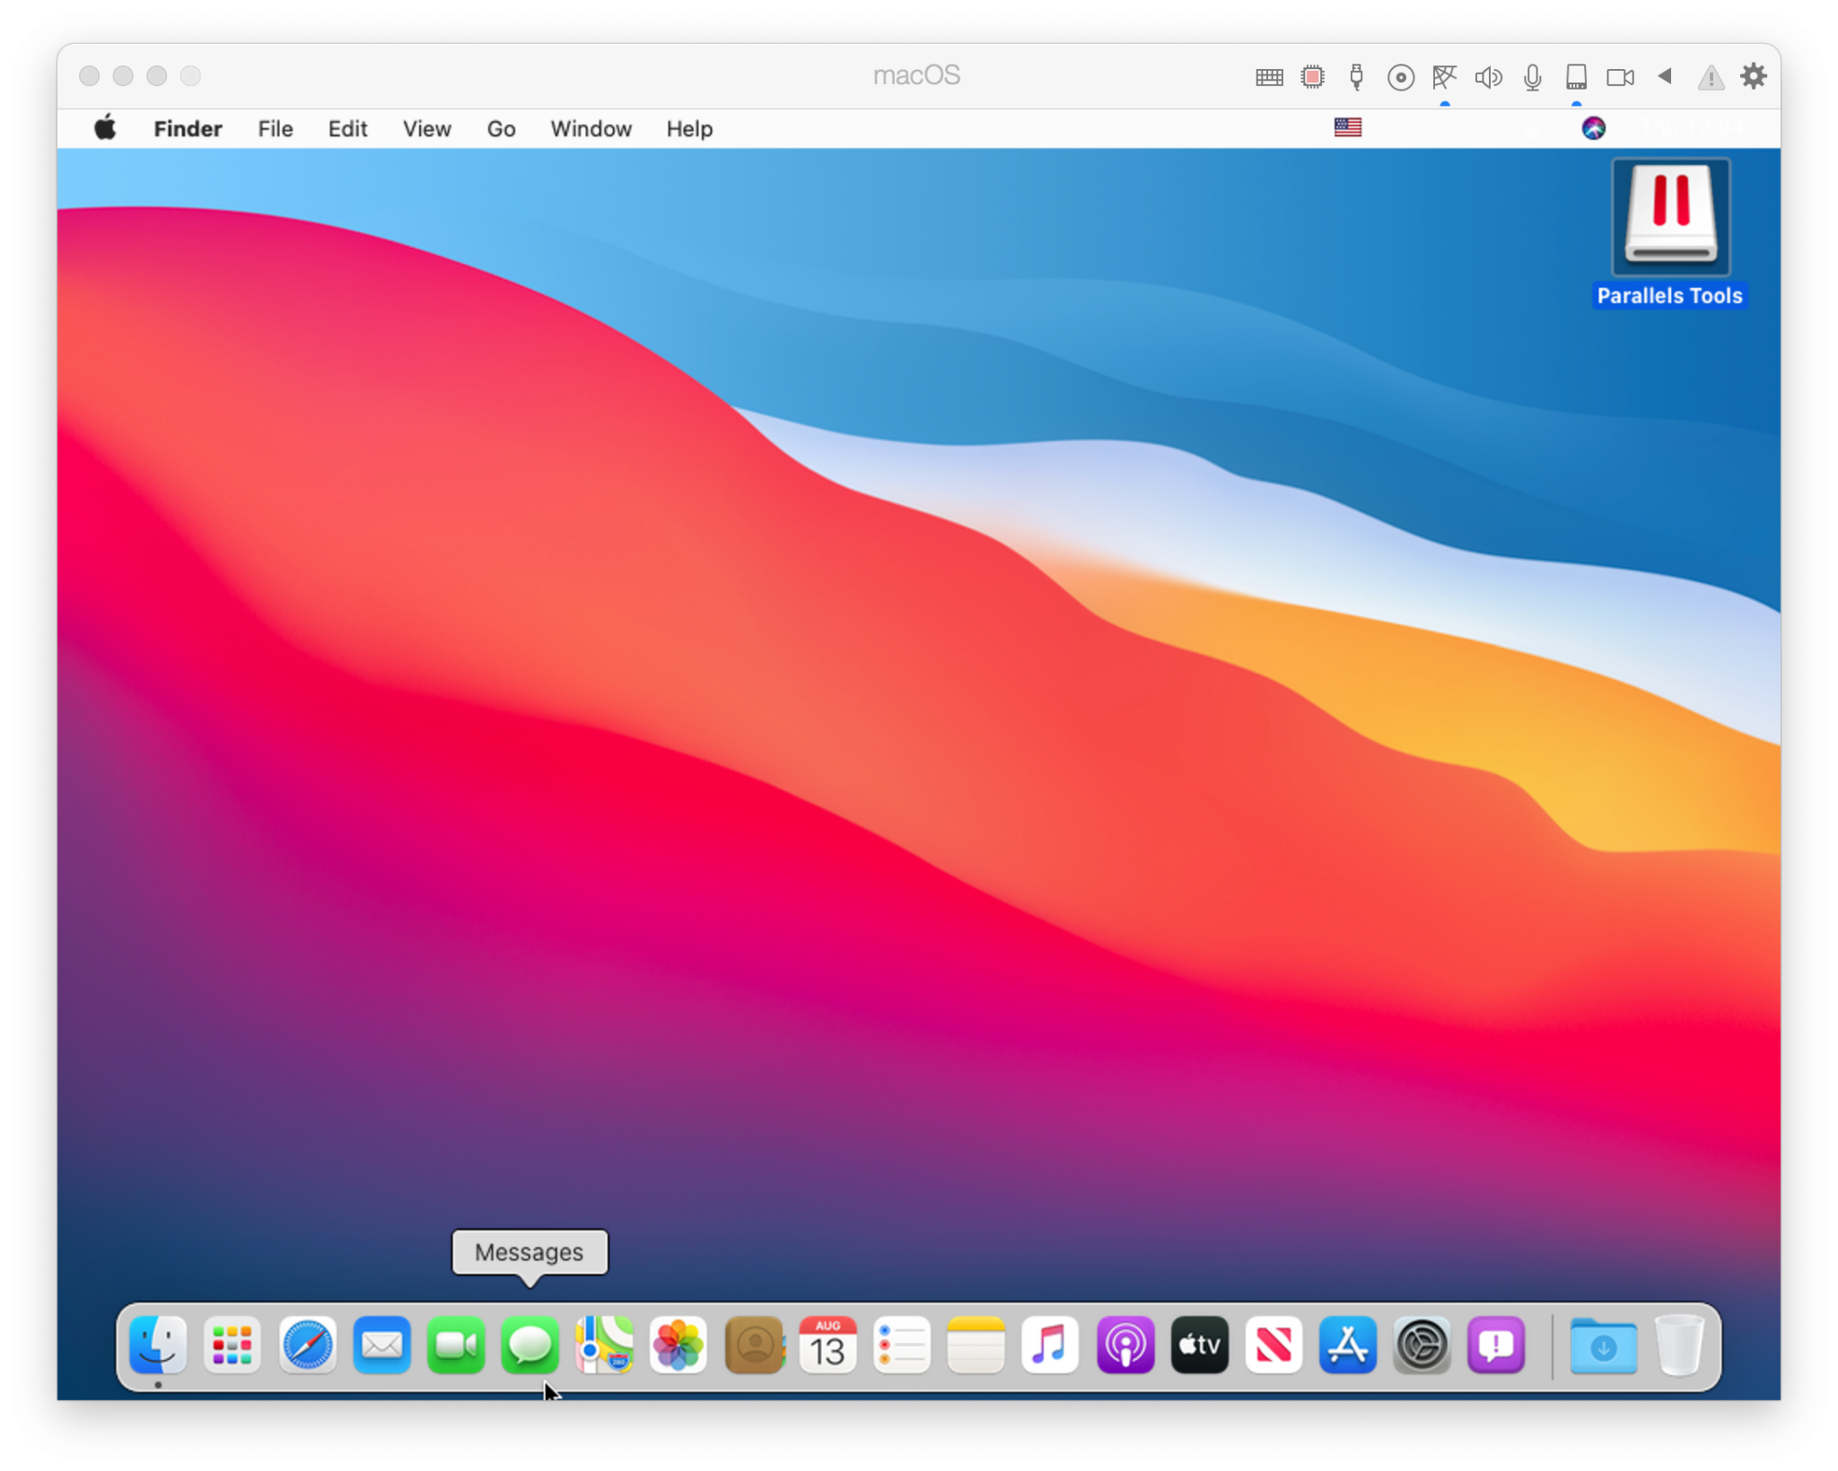The width and height of the screenshot is (1838, 1471).
Task: Toggle the video camera device
Action: (x=1621, y=76)
